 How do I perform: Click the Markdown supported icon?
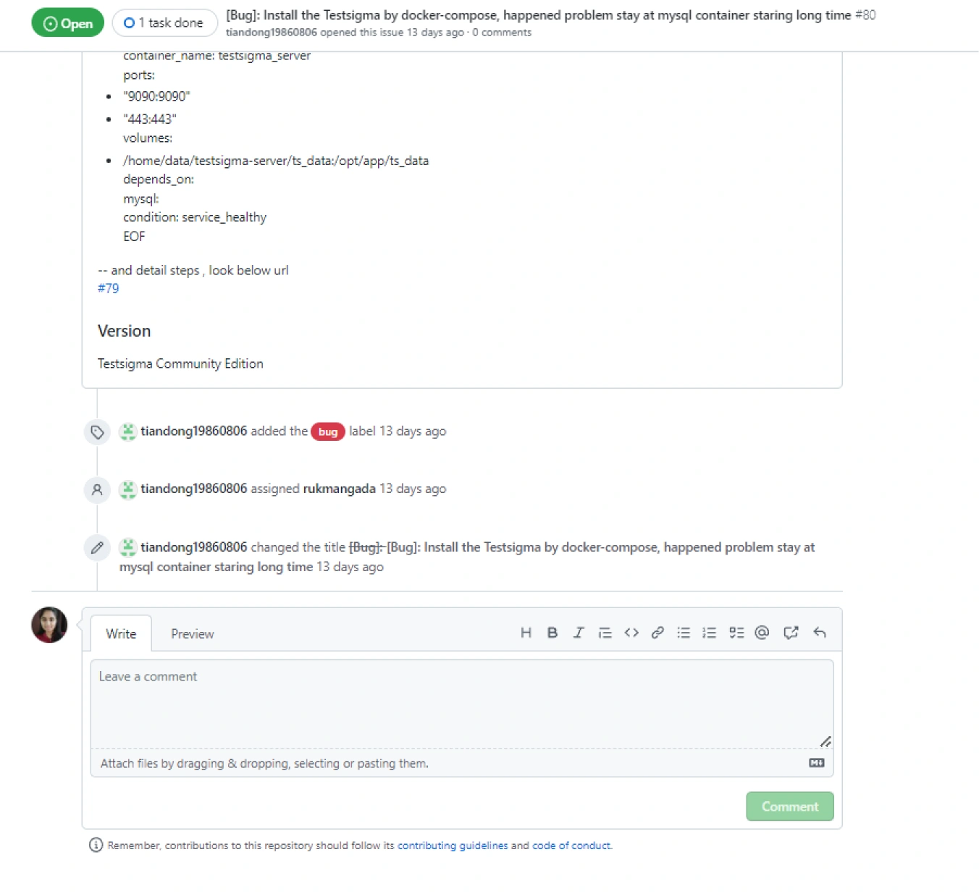pos(816,763)
